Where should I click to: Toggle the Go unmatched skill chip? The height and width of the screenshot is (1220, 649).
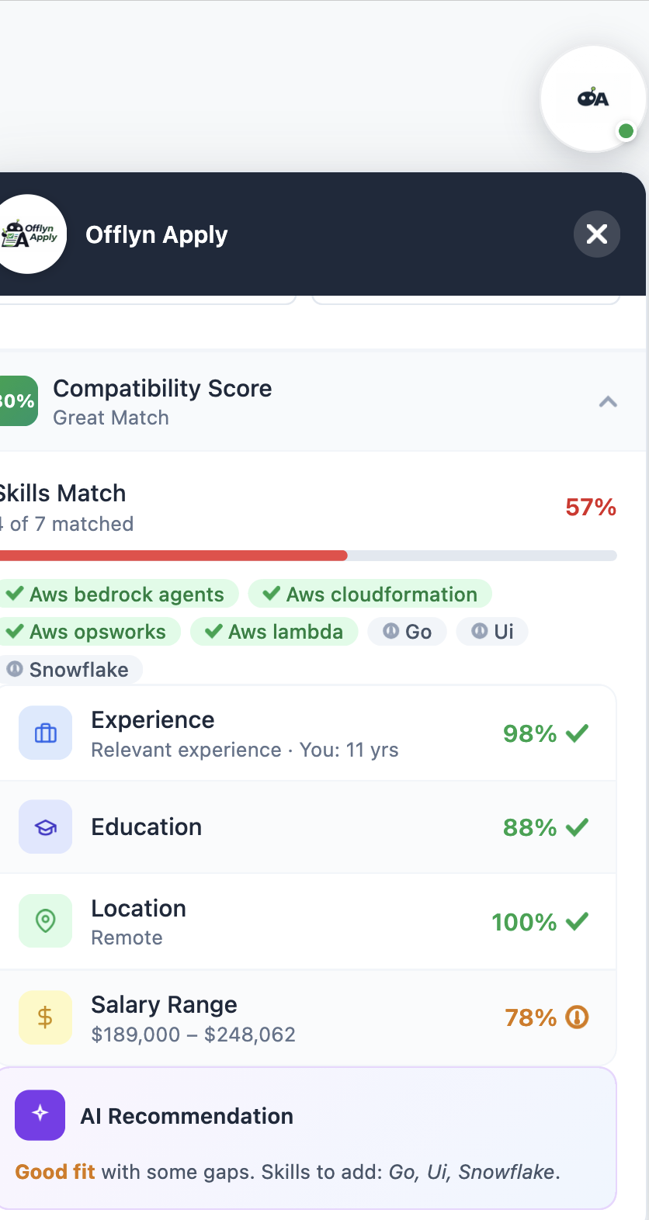click(x=407, y=631)
